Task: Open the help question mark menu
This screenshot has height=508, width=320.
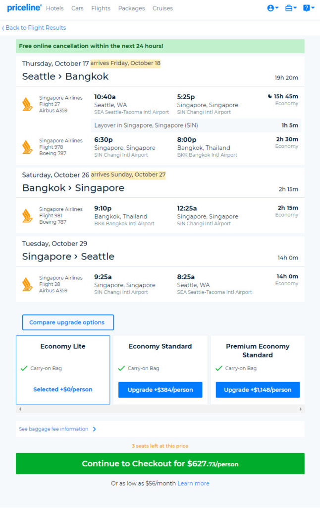Action: click(308, 8)
